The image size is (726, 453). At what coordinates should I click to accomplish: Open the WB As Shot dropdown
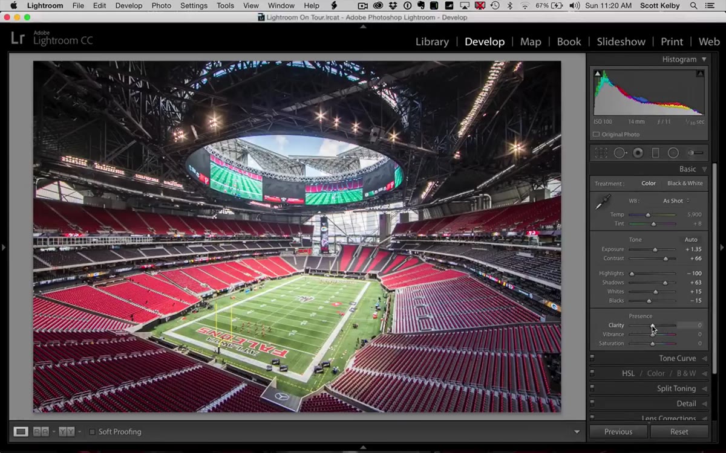[x=676, y=201]
